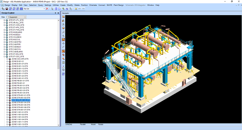Open the Window menu

150,5
